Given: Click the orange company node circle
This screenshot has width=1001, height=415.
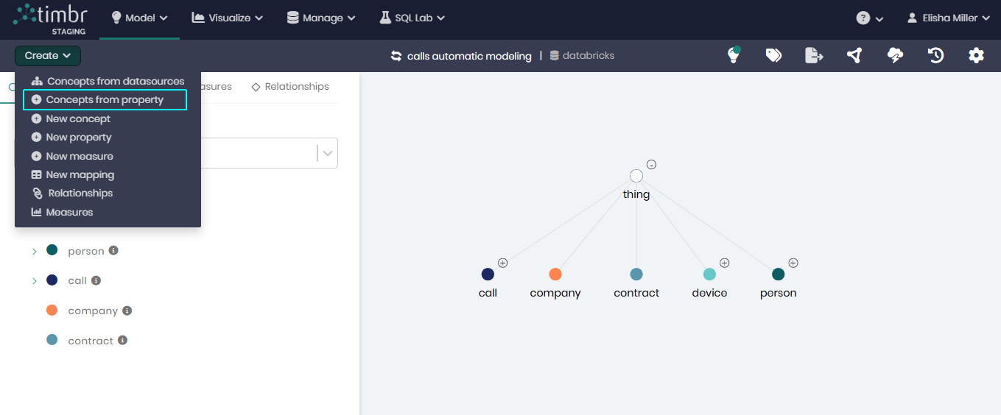Looking at the screenshot, I should point(555,274).
